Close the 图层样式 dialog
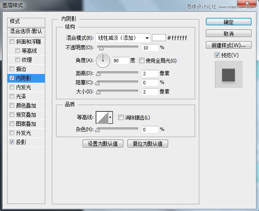Image resolution: width=259 pixels, height=211 pixels. (247, 3)
